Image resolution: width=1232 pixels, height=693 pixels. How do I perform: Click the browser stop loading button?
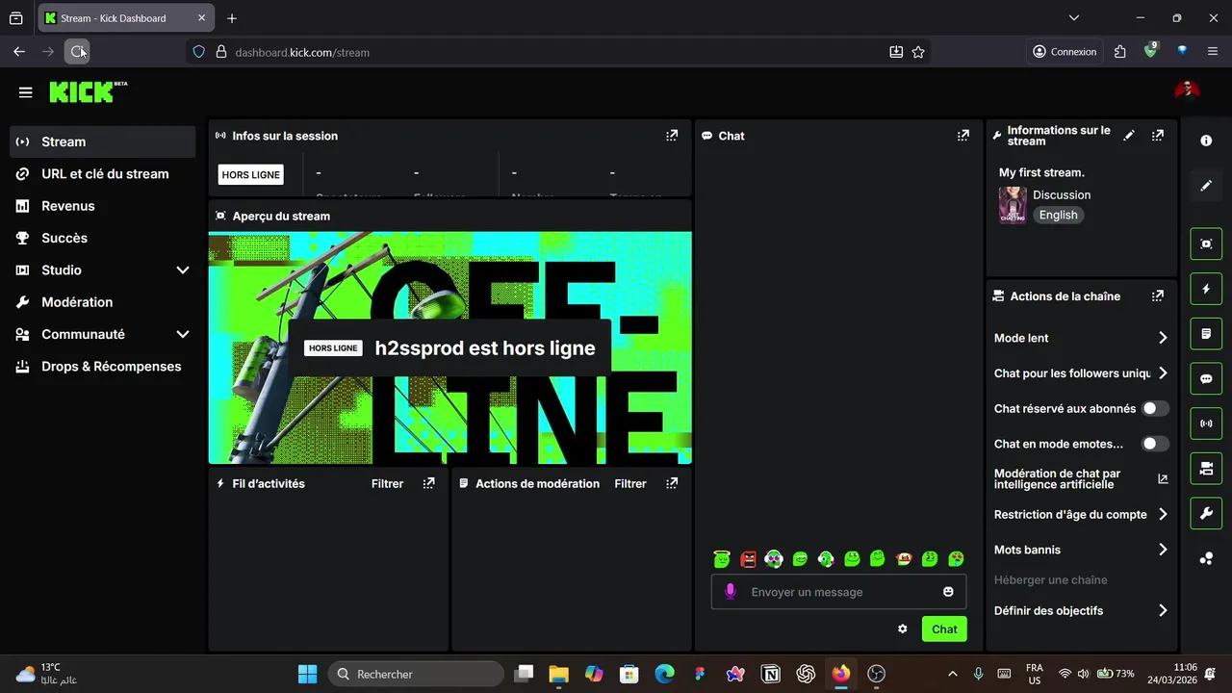point(77,52)
